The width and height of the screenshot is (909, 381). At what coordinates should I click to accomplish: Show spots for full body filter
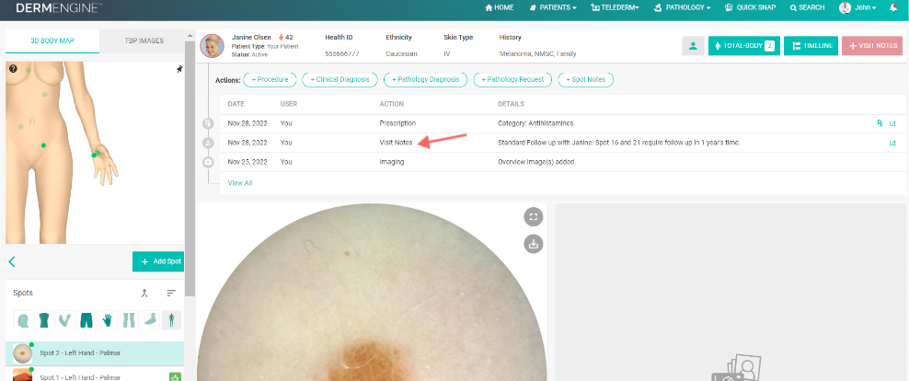pos(171,320)
